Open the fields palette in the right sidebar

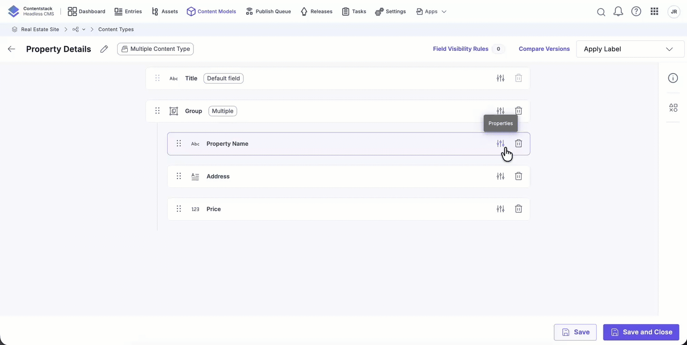pyautogui.click(x=673, y=108)
